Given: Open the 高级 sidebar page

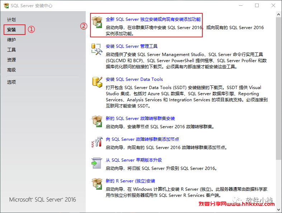Looking at the screenshot, I should pyautogui.click(x=11, y=70).
